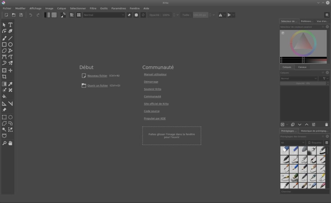The height and width of the screenshot is (203, 331).
Task: Select the reference image pin tool
Action: tap(4, 110)
